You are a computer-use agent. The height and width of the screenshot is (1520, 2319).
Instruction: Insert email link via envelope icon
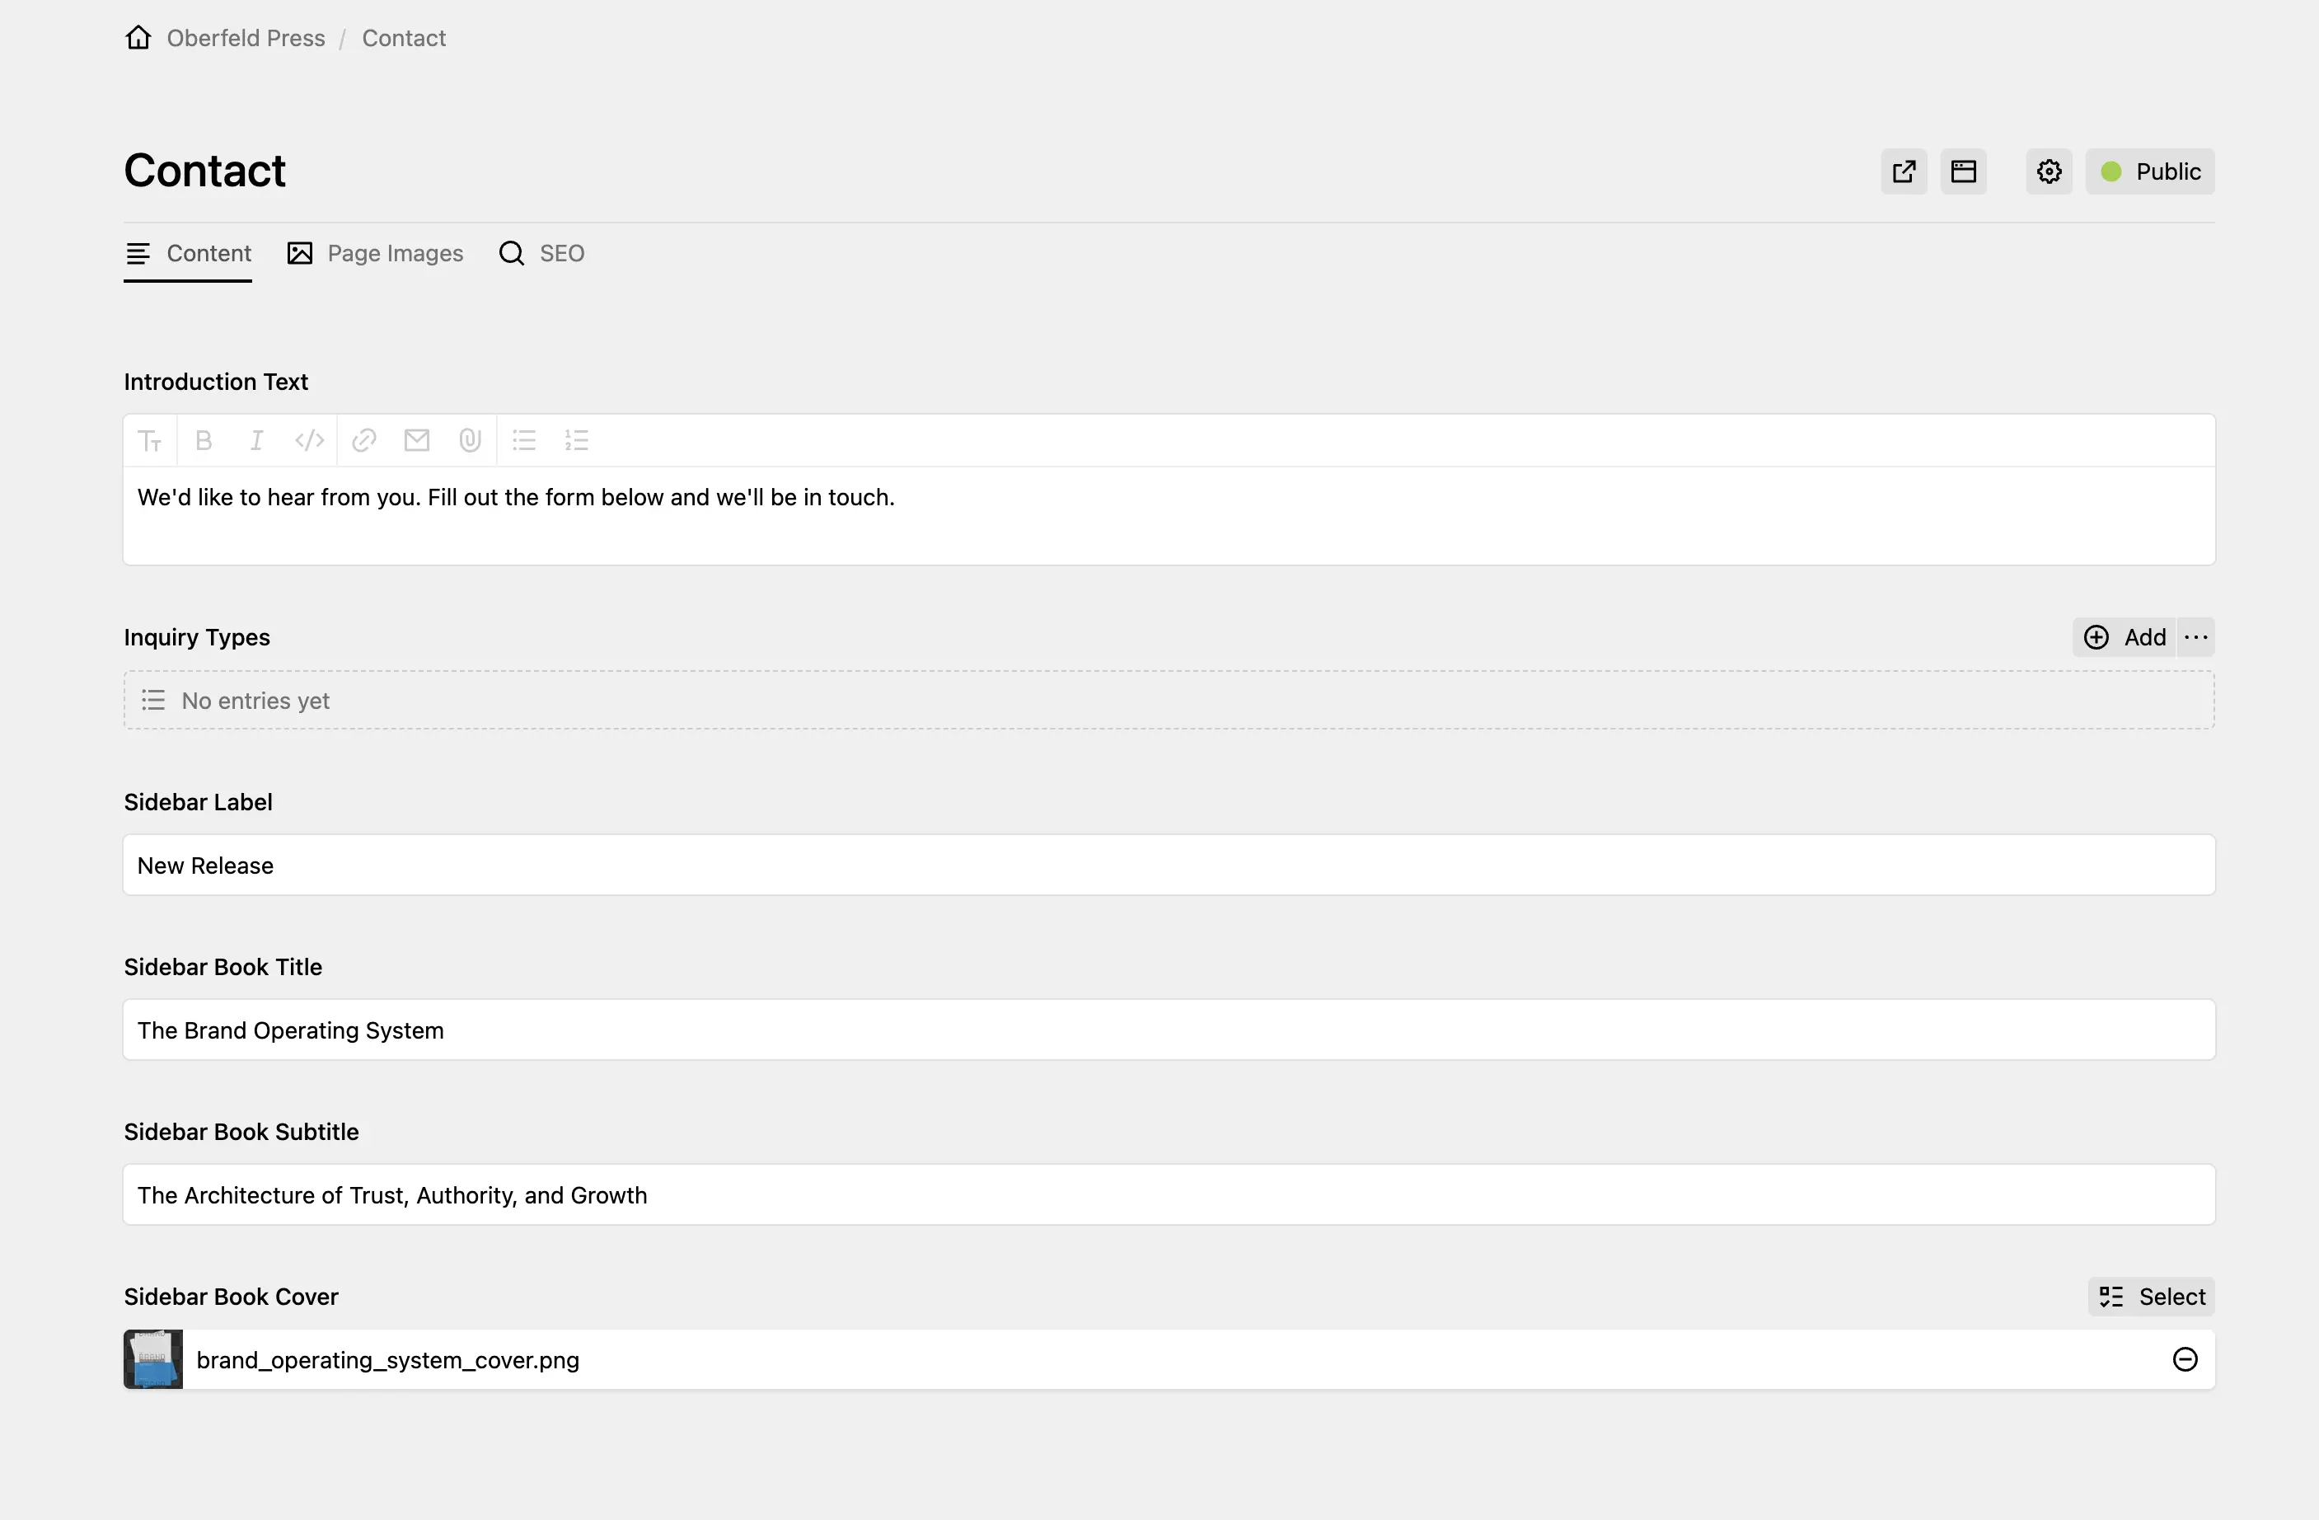point(417,440)
